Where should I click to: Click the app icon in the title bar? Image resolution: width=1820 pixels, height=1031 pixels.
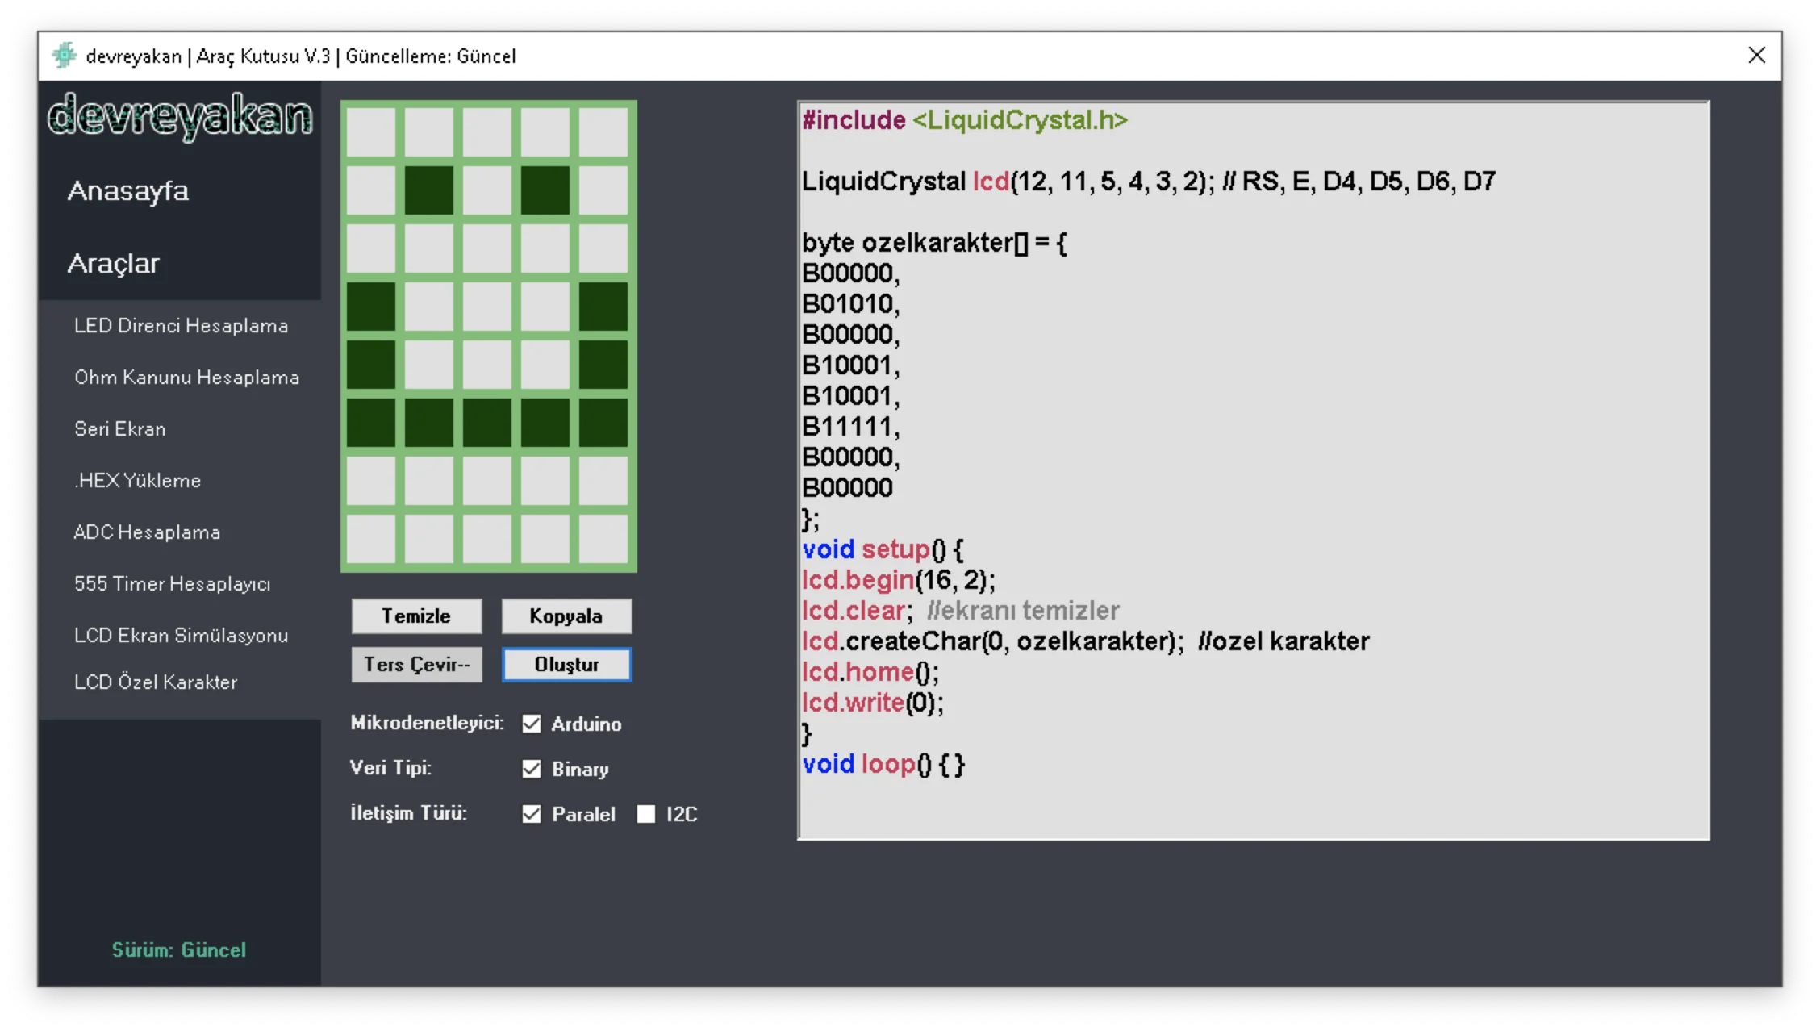point(64,56)
